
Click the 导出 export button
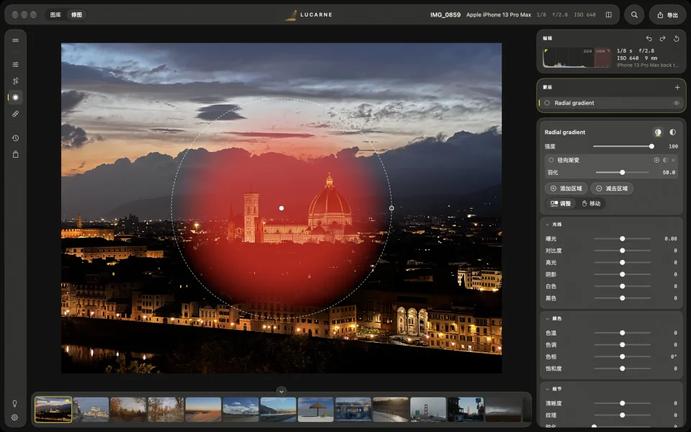(668, 14)
